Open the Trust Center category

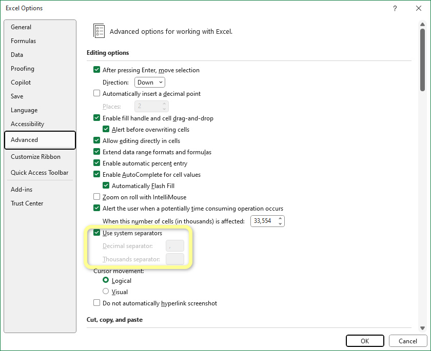[x=40, y=203]
